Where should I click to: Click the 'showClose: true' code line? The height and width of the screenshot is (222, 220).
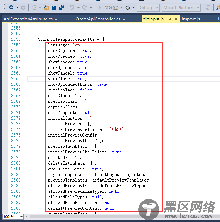pyautogui.click(x=67, y=79)
